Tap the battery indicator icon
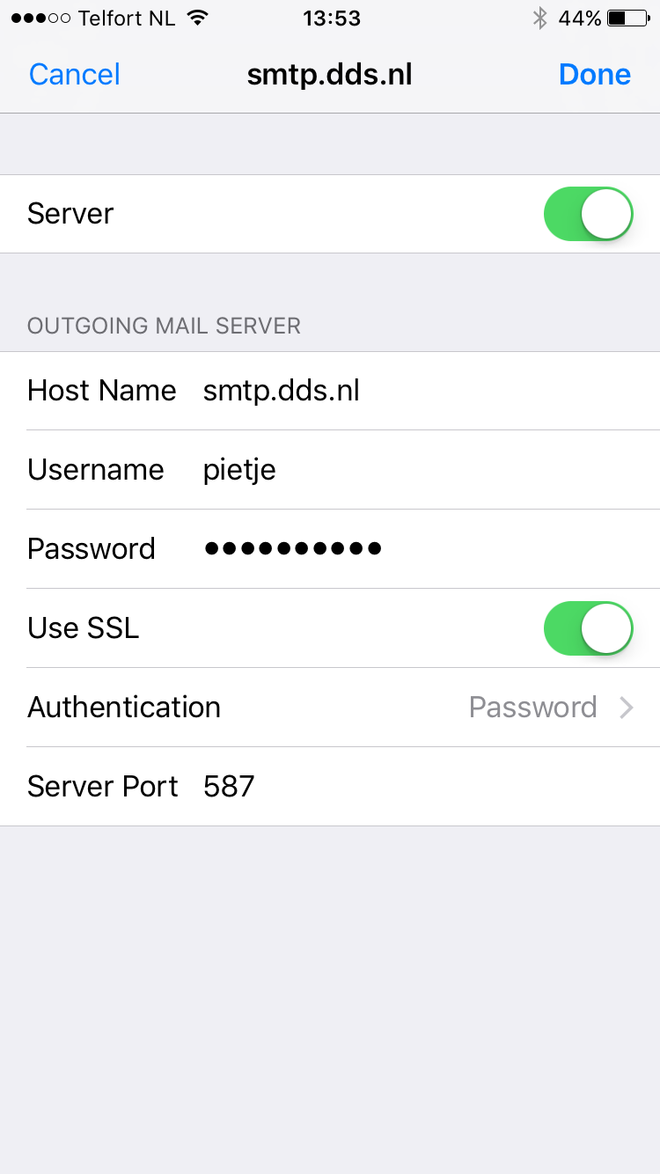The image size is (660, 1174). [628, 18]
